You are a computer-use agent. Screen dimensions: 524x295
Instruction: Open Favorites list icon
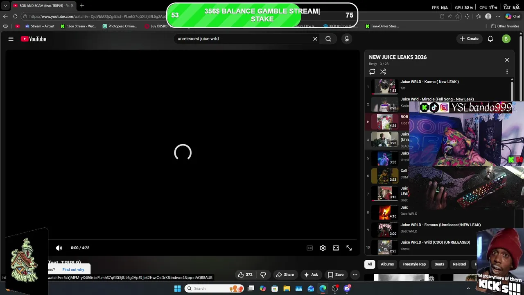[x=478, y=16]
